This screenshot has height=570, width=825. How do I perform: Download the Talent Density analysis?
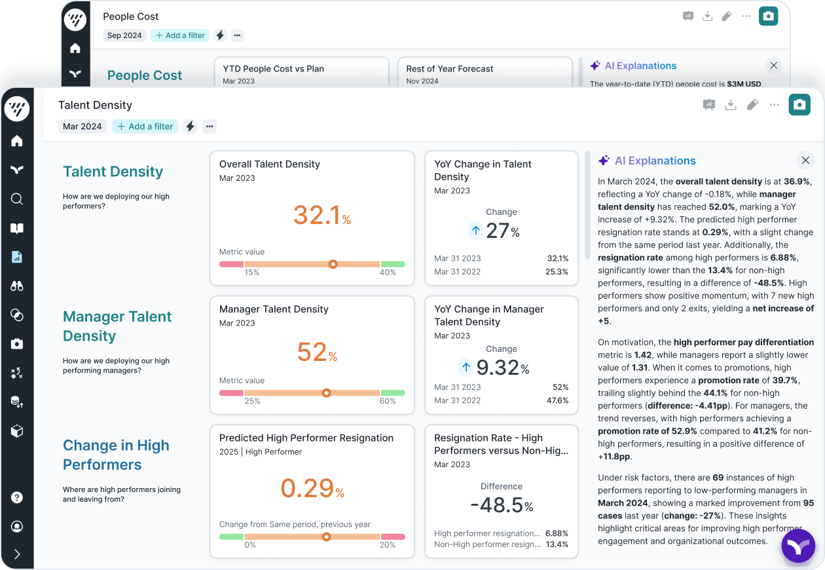731,105
